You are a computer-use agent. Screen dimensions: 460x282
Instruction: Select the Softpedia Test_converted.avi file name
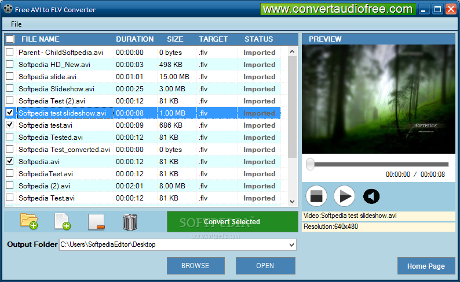64,150
